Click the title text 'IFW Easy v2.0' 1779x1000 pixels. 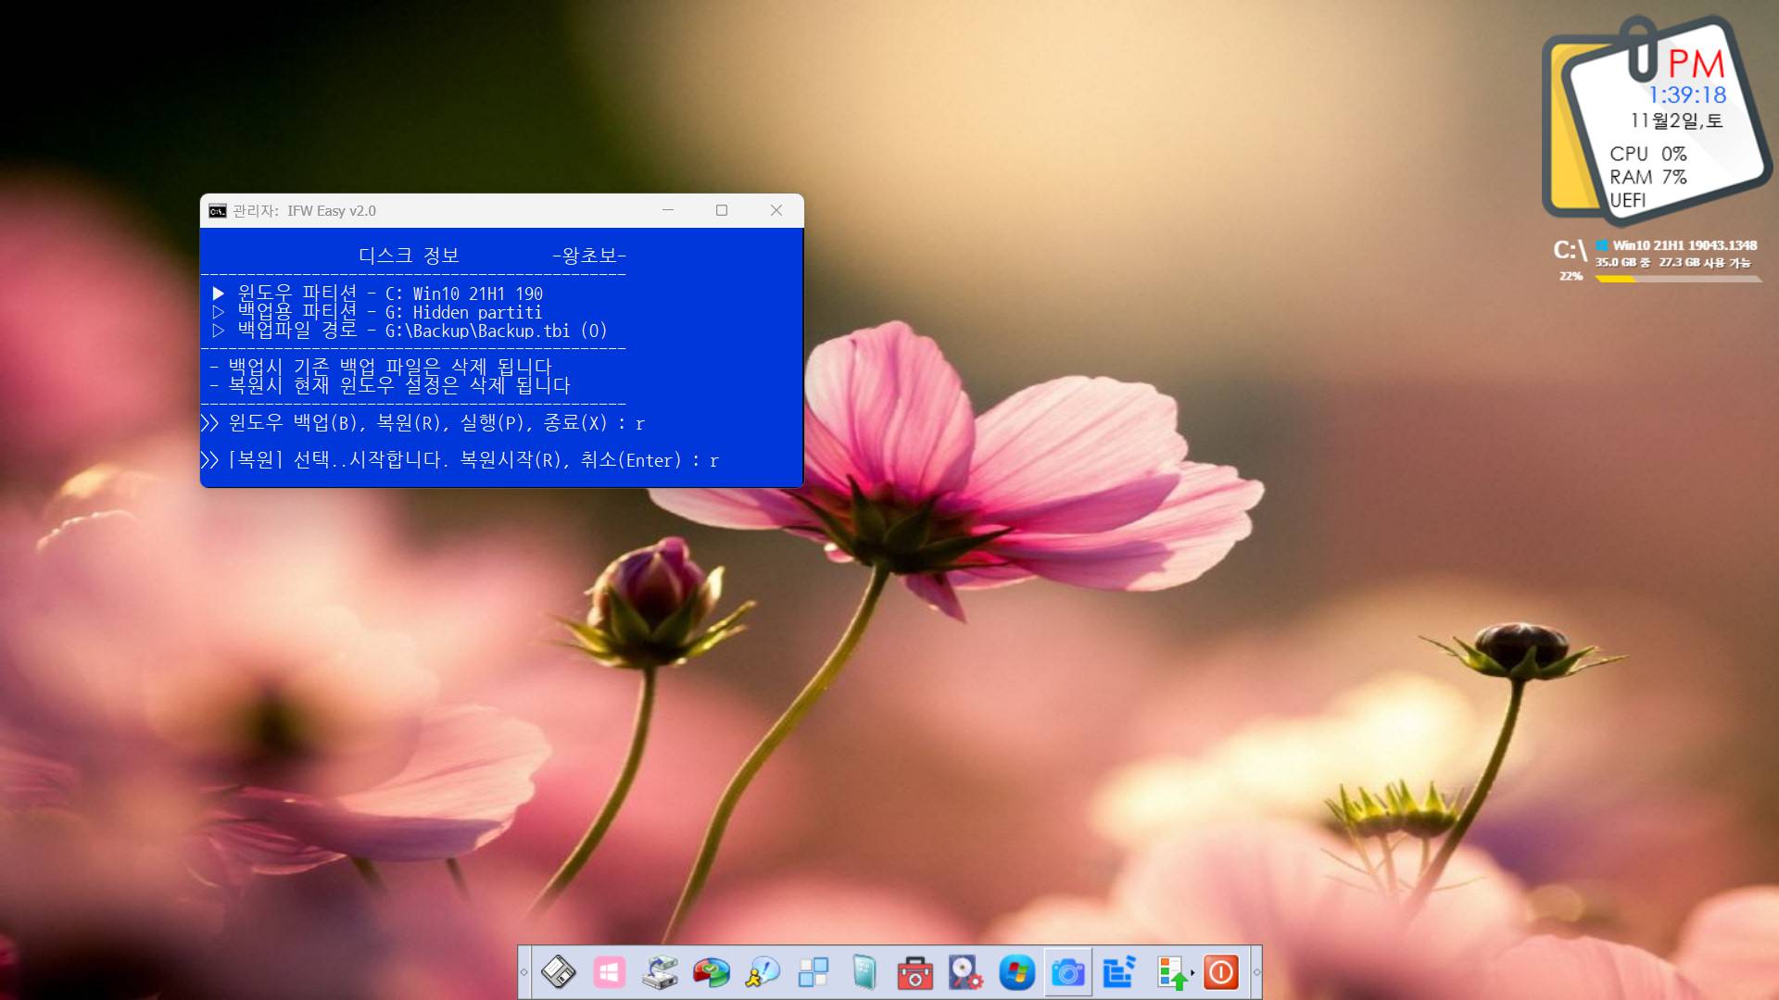coord(332,211)
